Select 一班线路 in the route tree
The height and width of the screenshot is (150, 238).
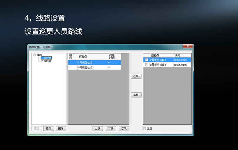pos(46,58)
